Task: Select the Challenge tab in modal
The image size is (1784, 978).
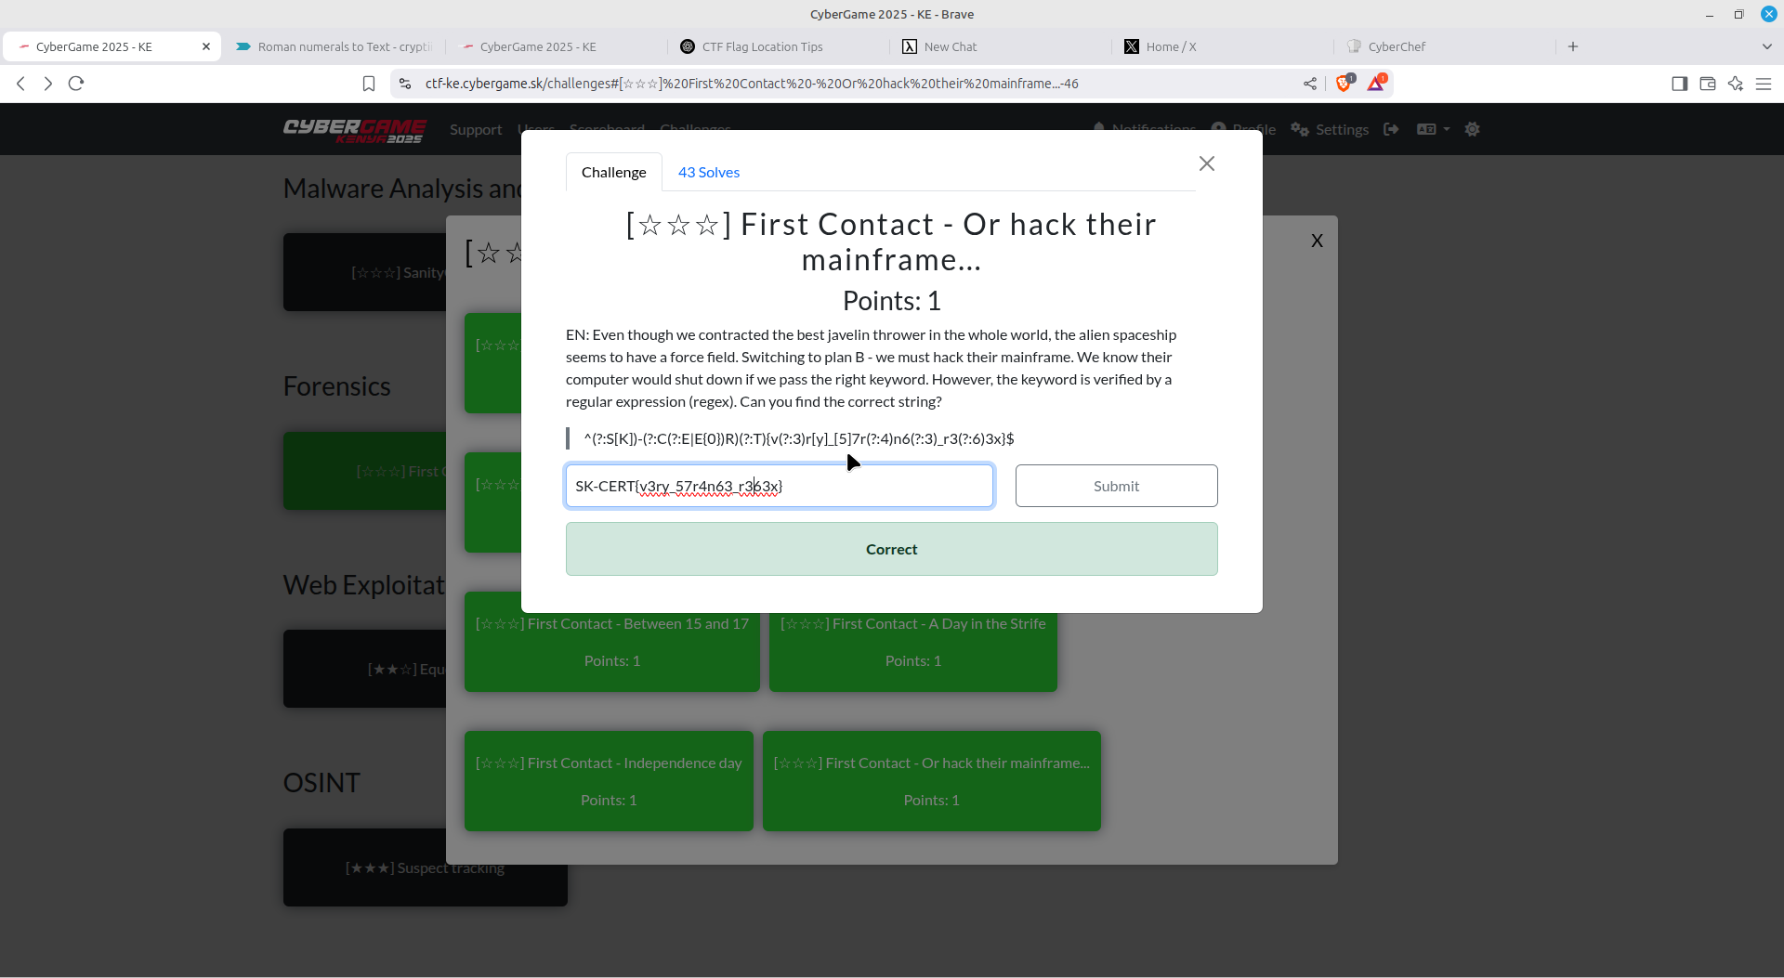Action: (x=613, y=173)
